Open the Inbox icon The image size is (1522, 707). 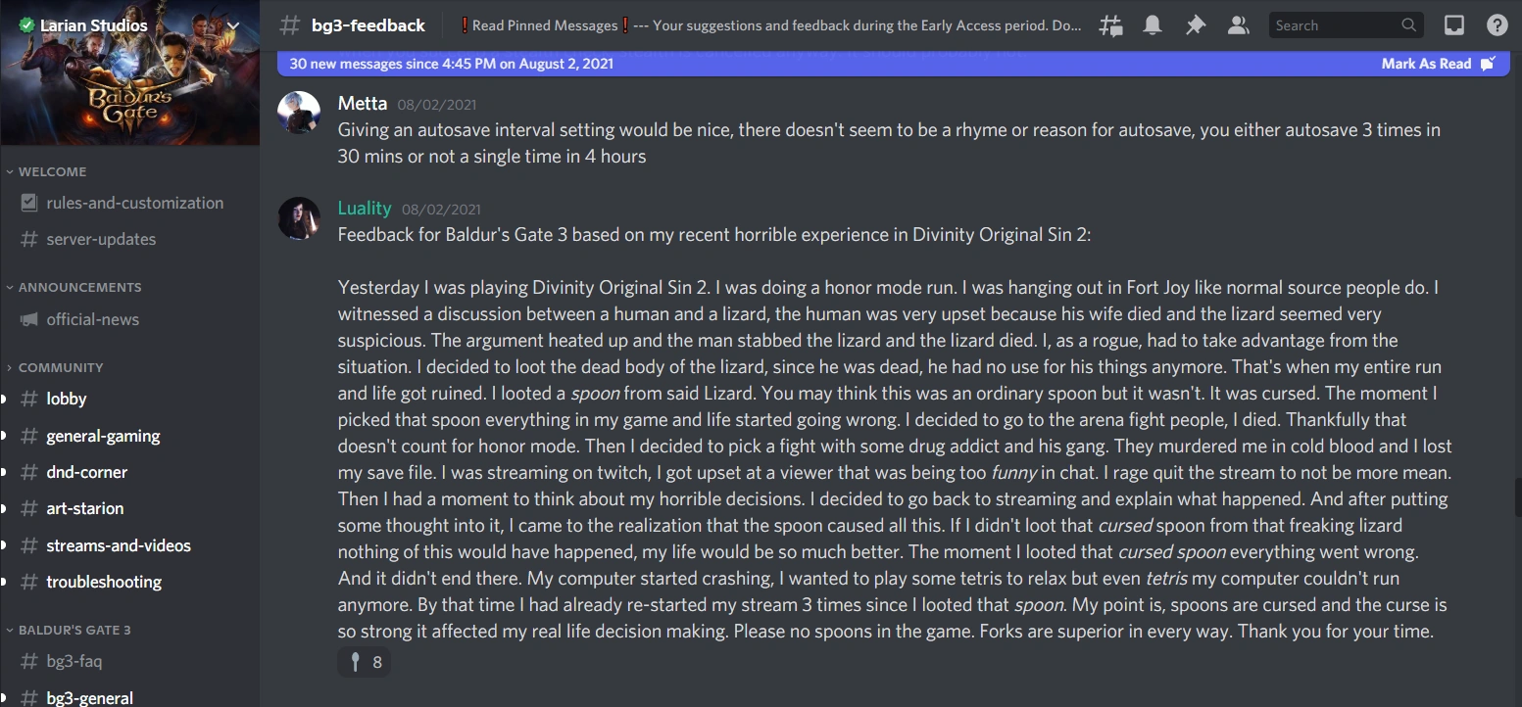click(1455, 25)
